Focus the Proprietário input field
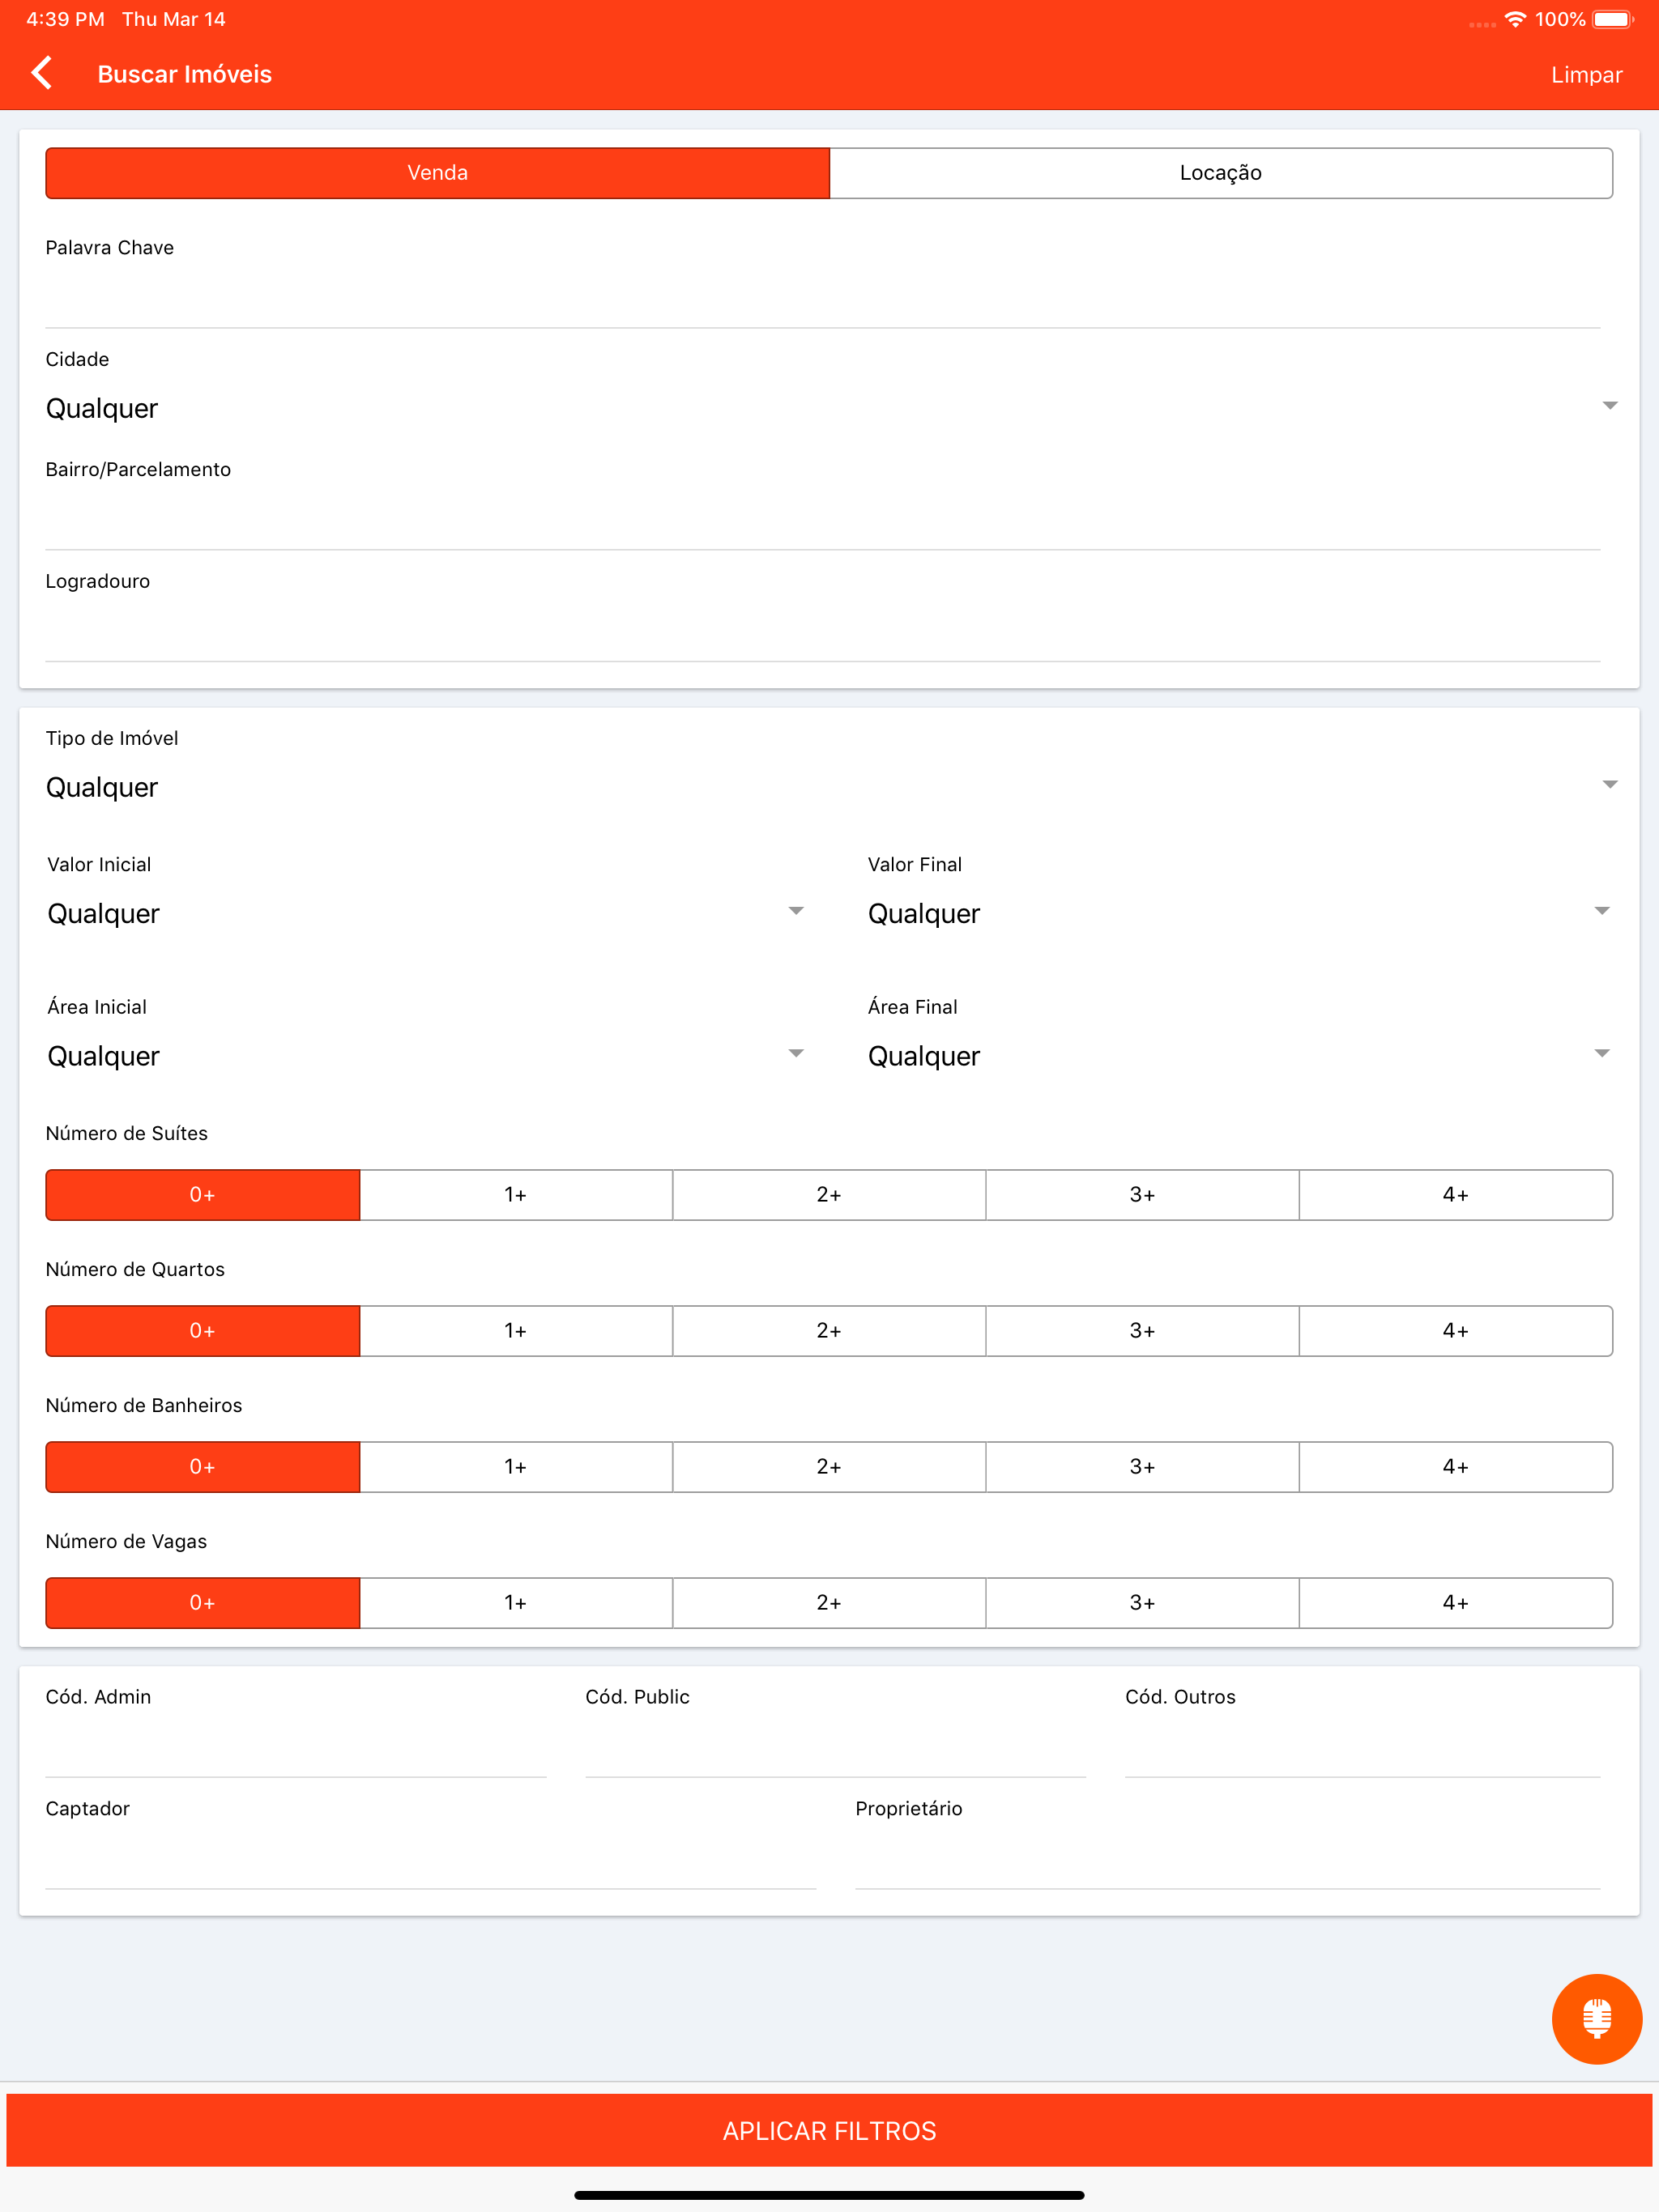 (x=1228, y=1861)
